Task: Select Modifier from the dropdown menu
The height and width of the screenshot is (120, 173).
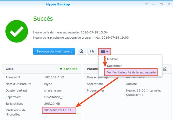Action: coord(112,59)
